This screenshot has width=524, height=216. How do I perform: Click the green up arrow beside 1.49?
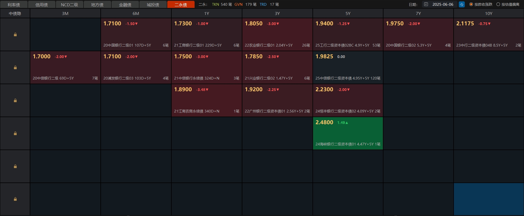click(347, 123)
